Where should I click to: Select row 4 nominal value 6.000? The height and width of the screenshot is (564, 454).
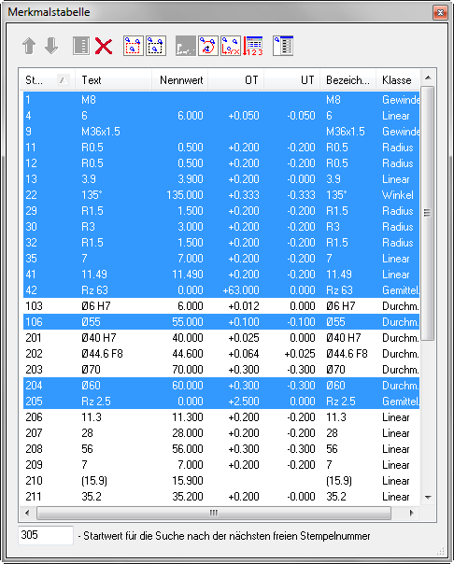coord(191,116)
